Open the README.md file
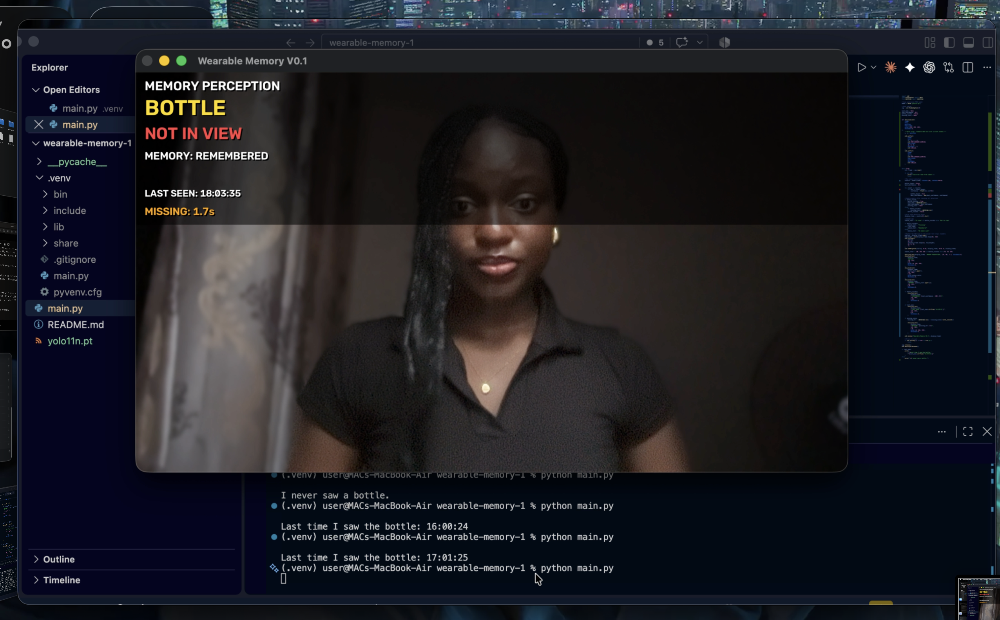Image resolution: width=1000 pixels, height=620 pixels. click(x=76, y=325)
